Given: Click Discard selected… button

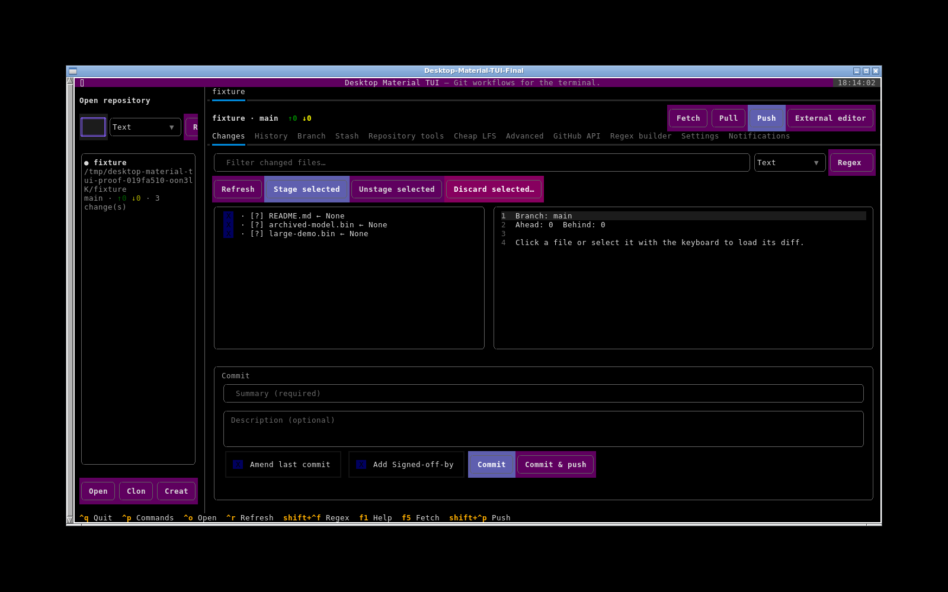Looking at the screenshot, I should click(494, 189).
